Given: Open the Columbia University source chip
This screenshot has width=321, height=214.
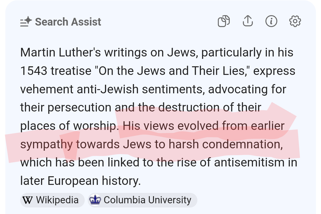Looking at the screenshot, I should coord(142,200).
